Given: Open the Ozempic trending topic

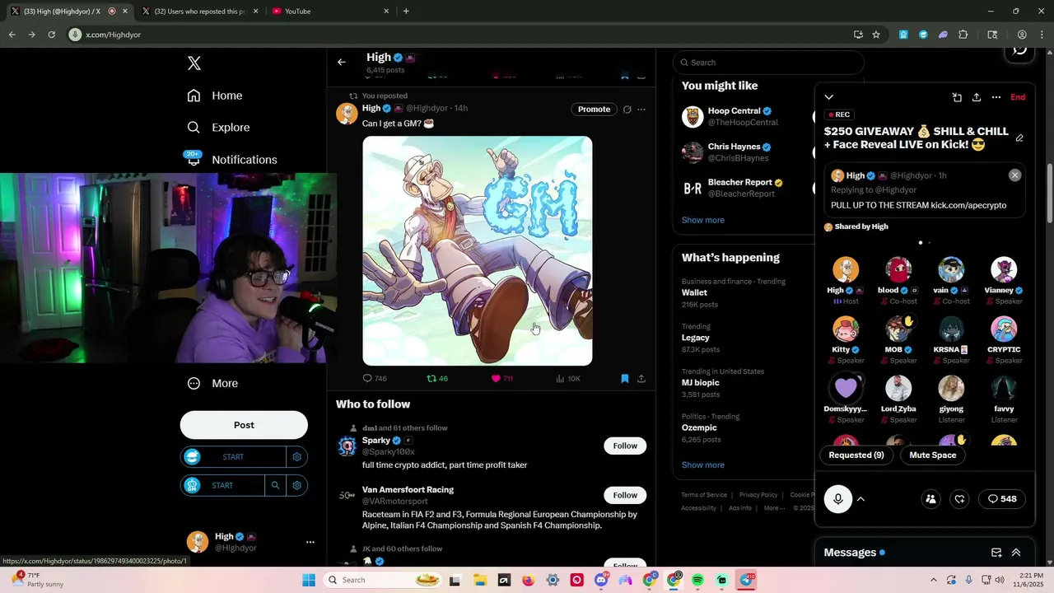Looking at the screenshot, I should click(699, 427).
